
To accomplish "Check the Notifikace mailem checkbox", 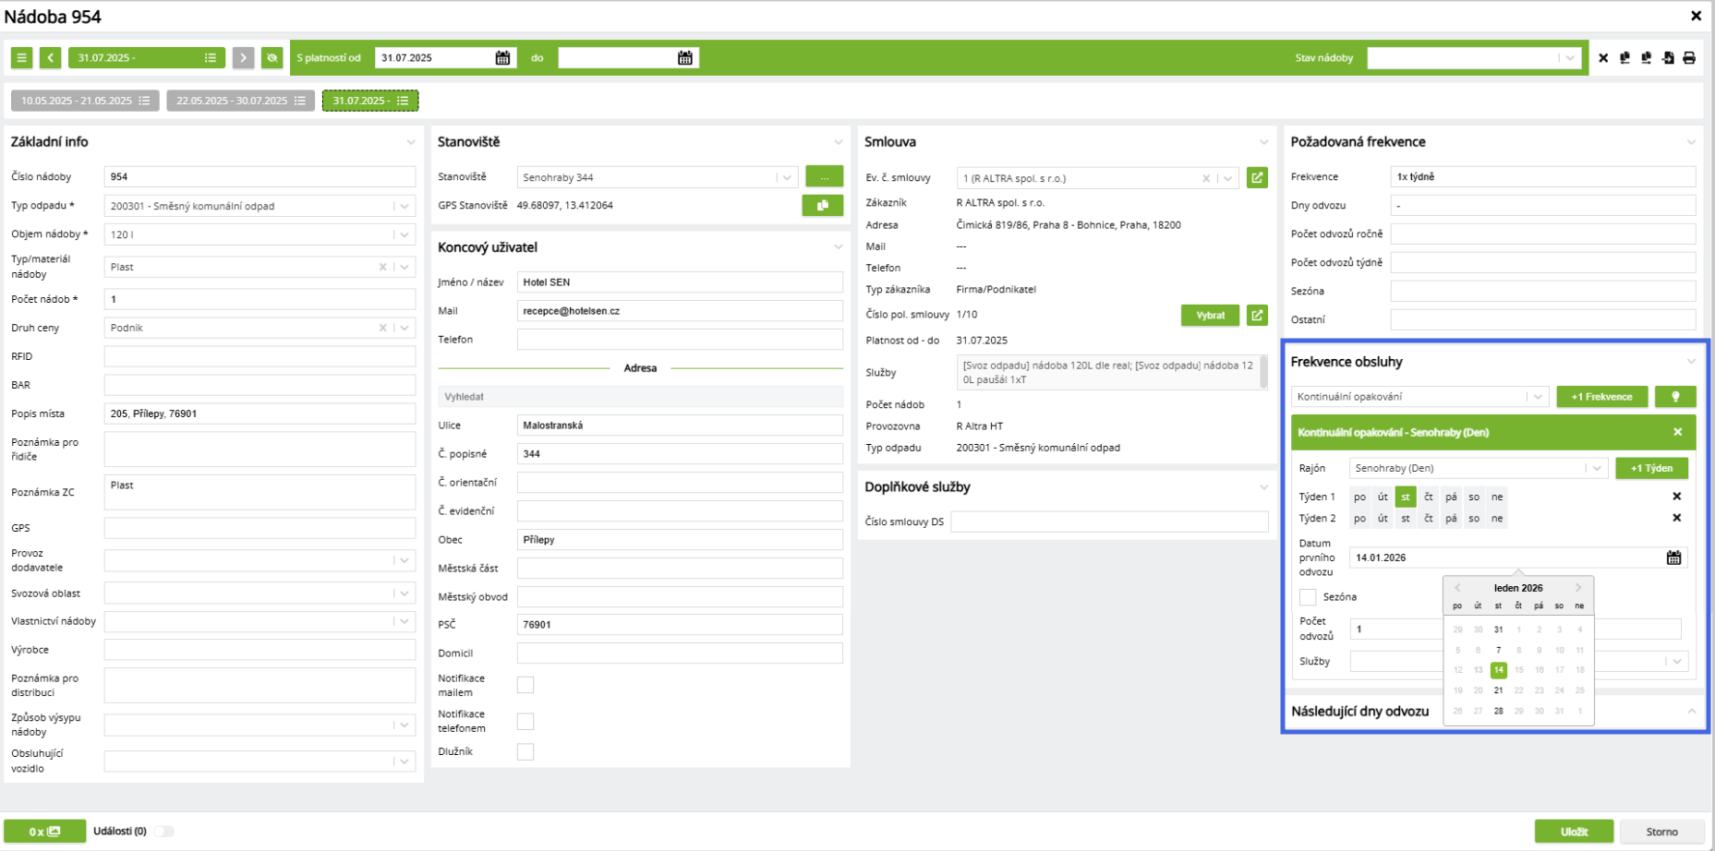I will (x=525, y=685).
